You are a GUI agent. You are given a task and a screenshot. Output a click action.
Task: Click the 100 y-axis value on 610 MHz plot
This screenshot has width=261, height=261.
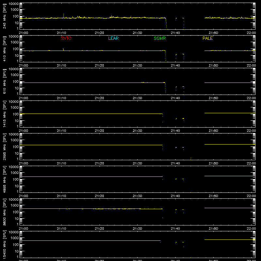[16, 81]
